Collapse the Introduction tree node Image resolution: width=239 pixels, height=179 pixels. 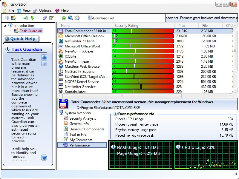point(5,26)
